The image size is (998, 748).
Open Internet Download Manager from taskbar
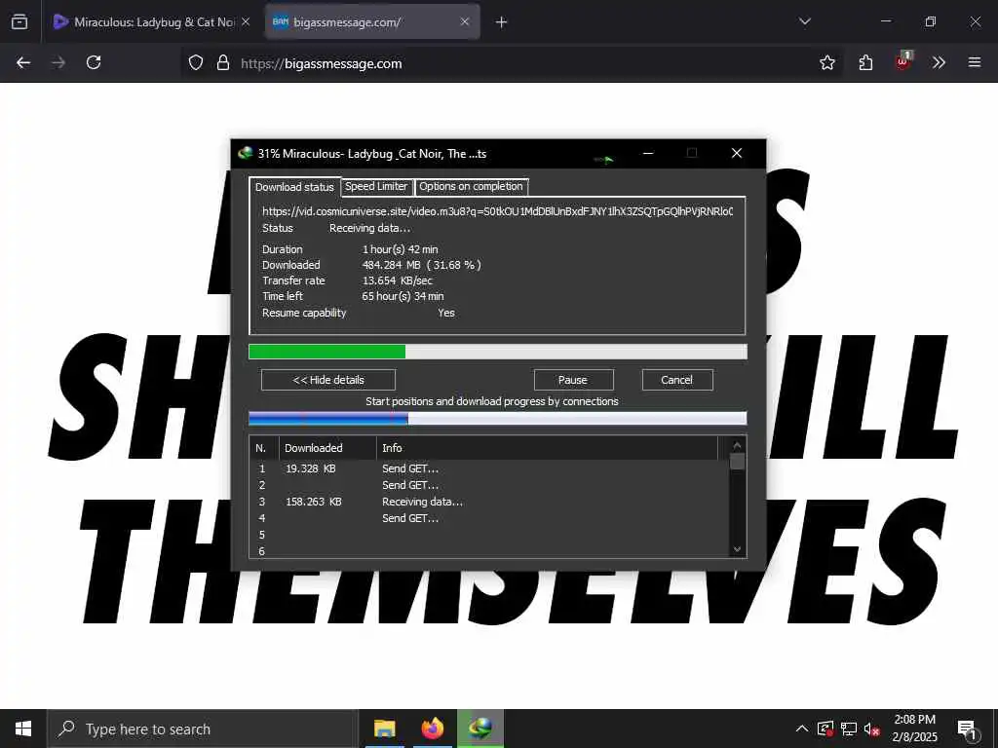pos(480,729)
